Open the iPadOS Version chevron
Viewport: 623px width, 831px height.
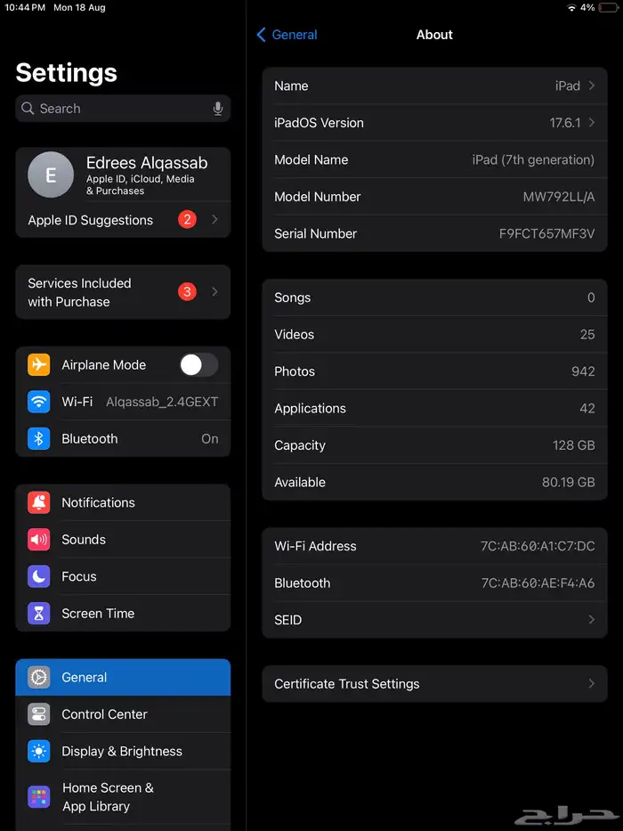click(x=591, y=122)
